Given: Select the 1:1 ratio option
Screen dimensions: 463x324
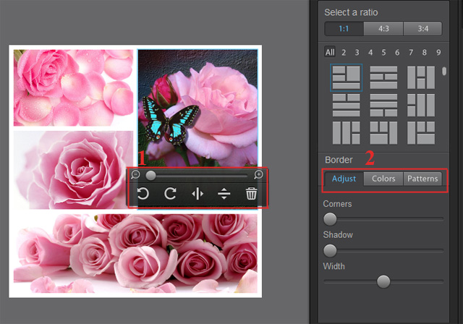Looking at the screenshot, I should (x=344, y=29).
